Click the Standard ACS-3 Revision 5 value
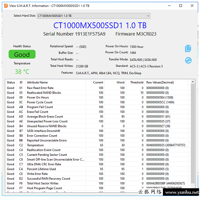This screenshot has width=200, height=199. pos(146,67)
